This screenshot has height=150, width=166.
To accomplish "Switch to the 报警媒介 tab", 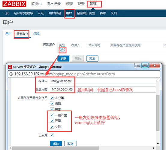I will 22,34.
